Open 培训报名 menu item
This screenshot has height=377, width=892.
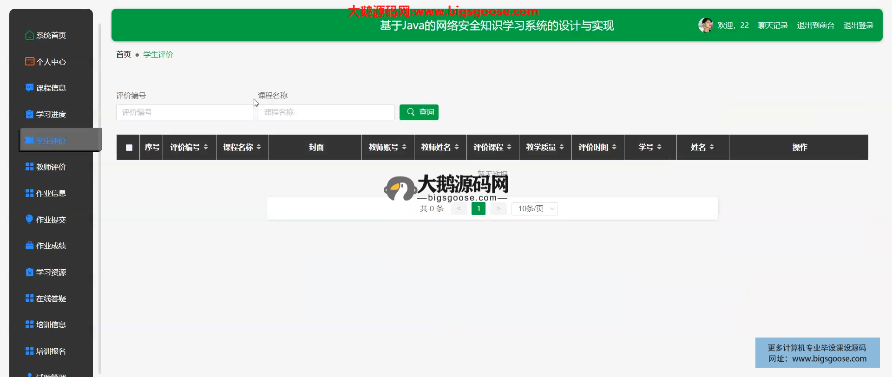[x=51, y=351]
